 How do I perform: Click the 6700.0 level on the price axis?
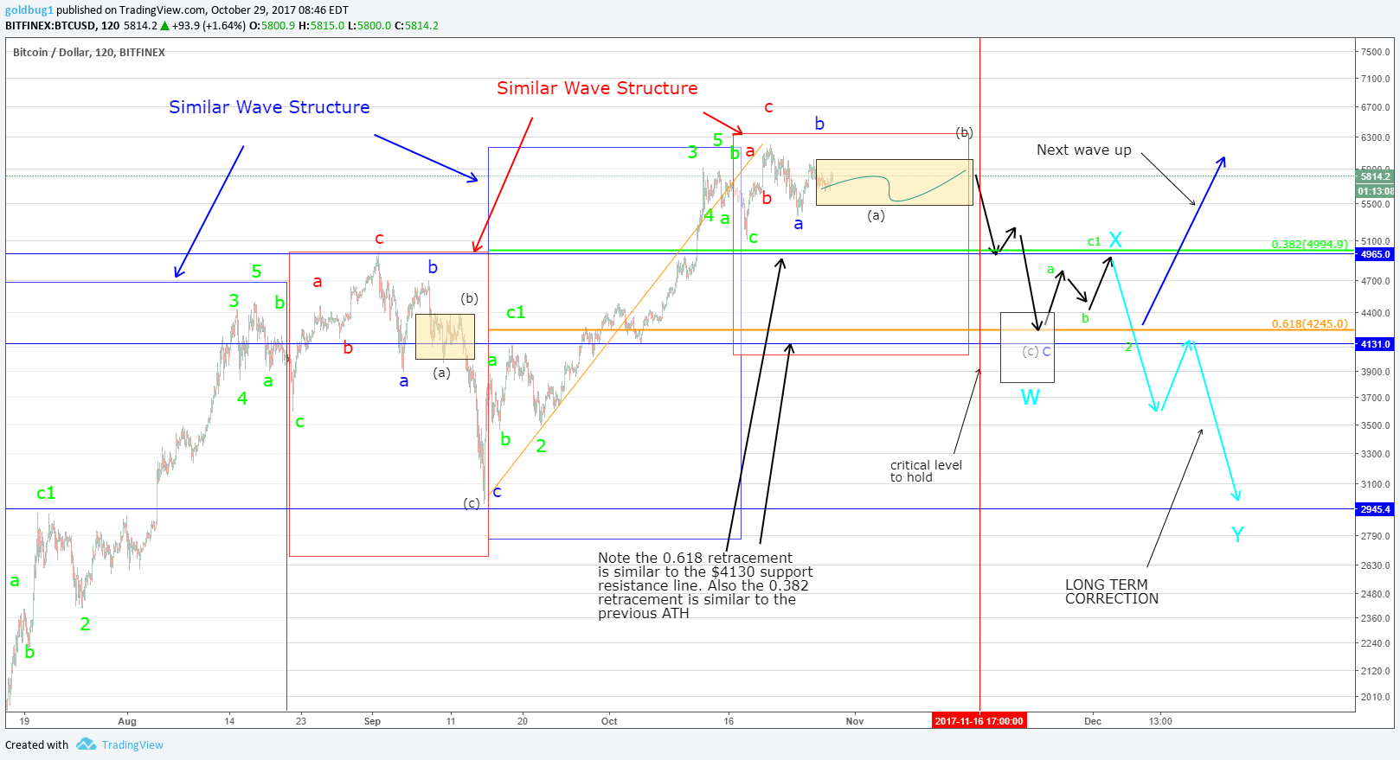tap(1375, 108)
